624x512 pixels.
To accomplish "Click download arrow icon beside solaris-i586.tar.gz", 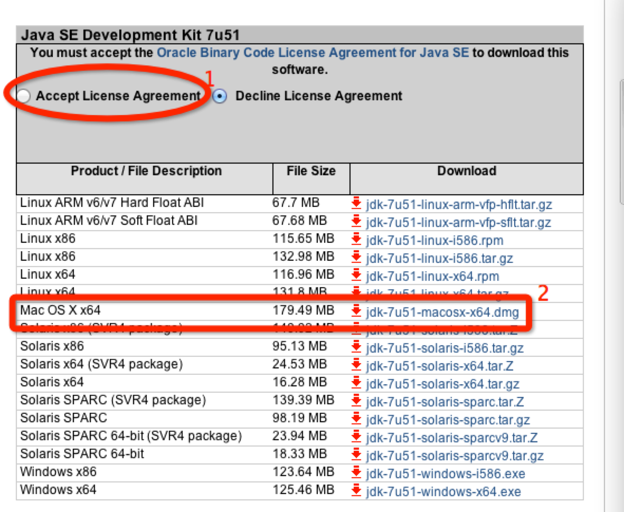I will click(356, 346).
